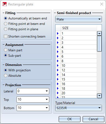Expand the Lateral projection dropdown
Image resolution: width=106 pixels, height=124 pixels.
(33, 91)
